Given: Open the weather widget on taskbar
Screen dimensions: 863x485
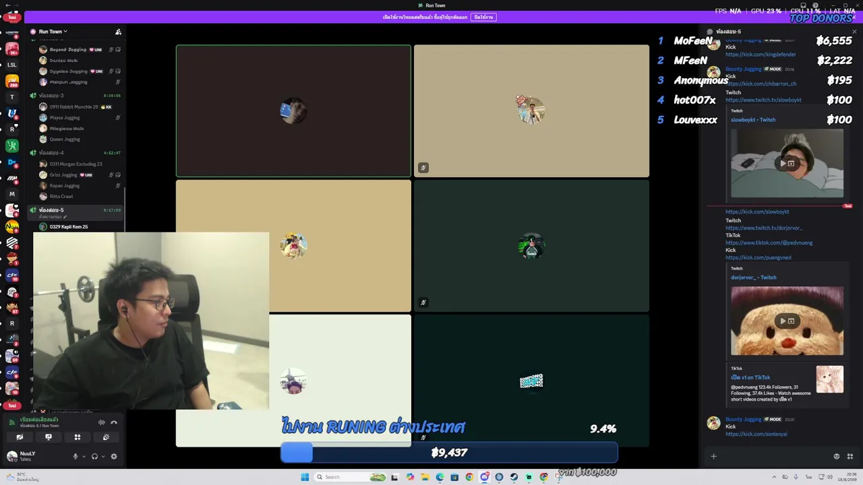Looking at the screenshot, I should pos(24,477).
